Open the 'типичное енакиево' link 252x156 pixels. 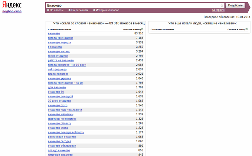point(60,155)
